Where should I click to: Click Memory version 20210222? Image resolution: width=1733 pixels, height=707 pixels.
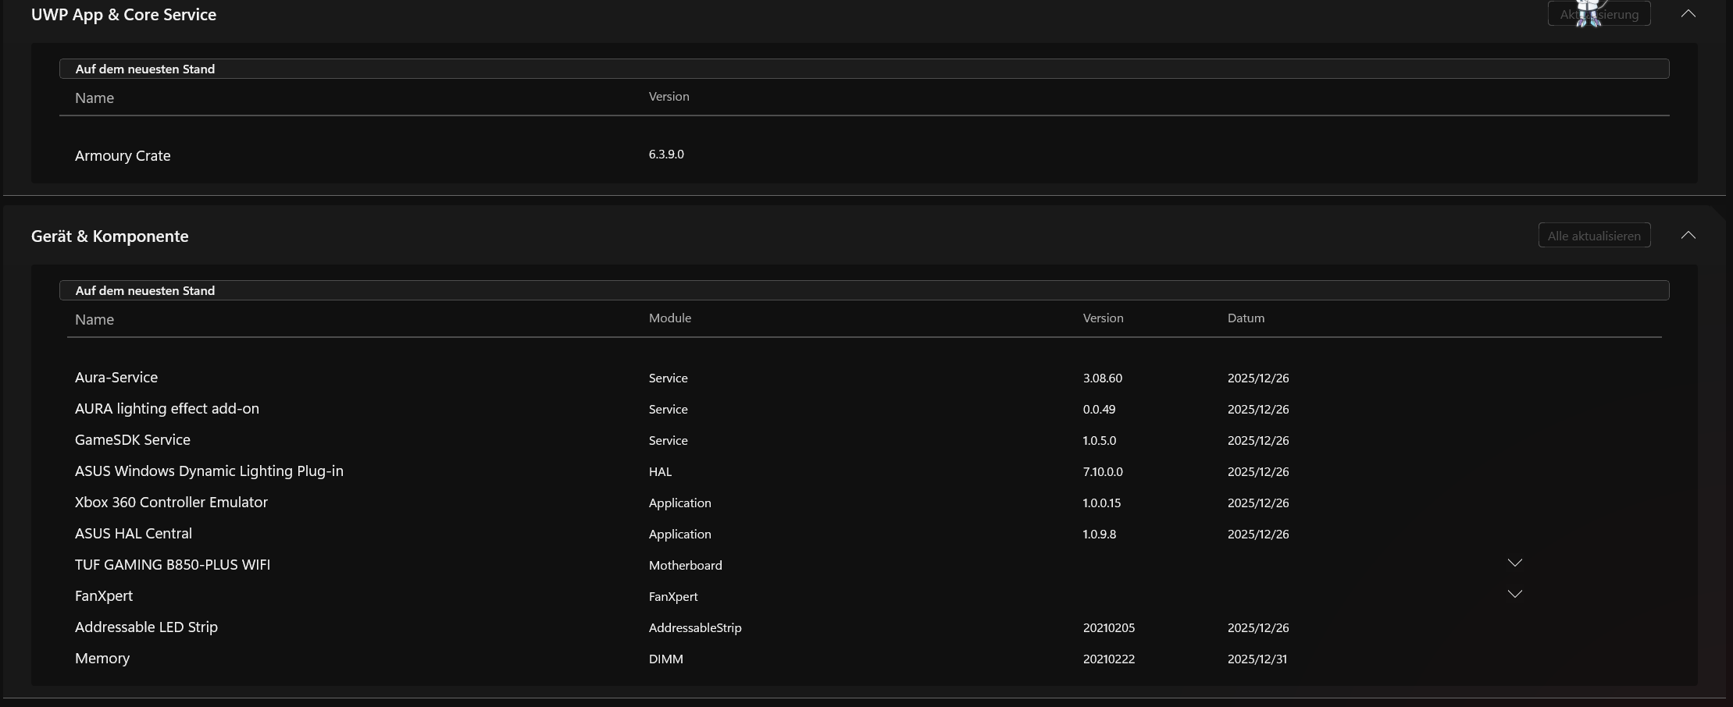[x=1109, y=659]
